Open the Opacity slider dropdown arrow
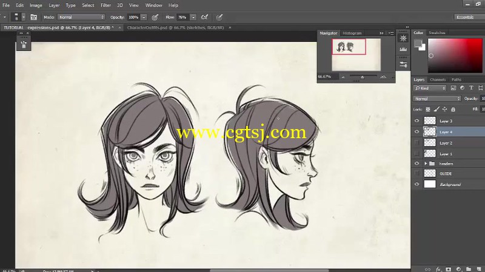The height and width of the screenshot is (272, 485). (x=144, y=18)
